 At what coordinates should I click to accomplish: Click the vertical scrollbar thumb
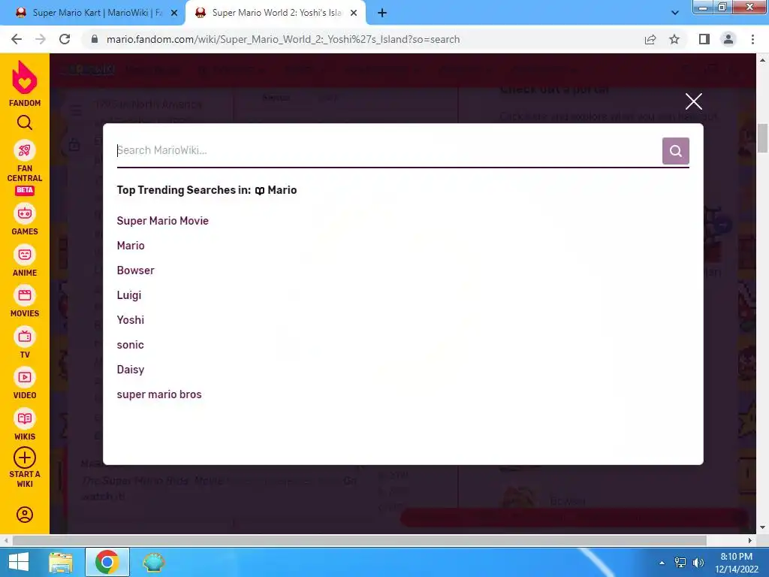point(762,138)
